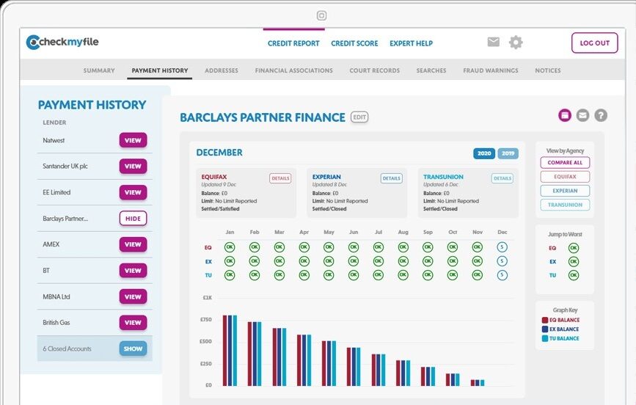Image resolution: width=636 pixels, height=405 pixels.
Task: Click EQ OK status icon for May
Action: point(329,247)
